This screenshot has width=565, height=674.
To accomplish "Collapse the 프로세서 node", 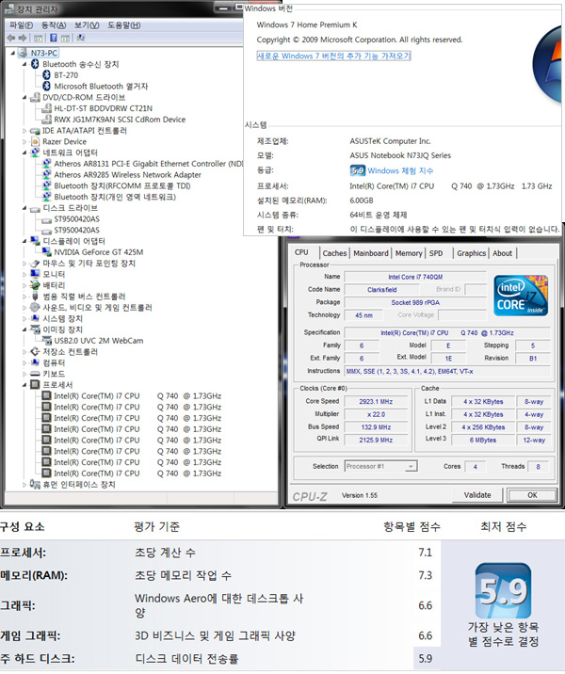I will pyautogui.click(x=24, y=385).
